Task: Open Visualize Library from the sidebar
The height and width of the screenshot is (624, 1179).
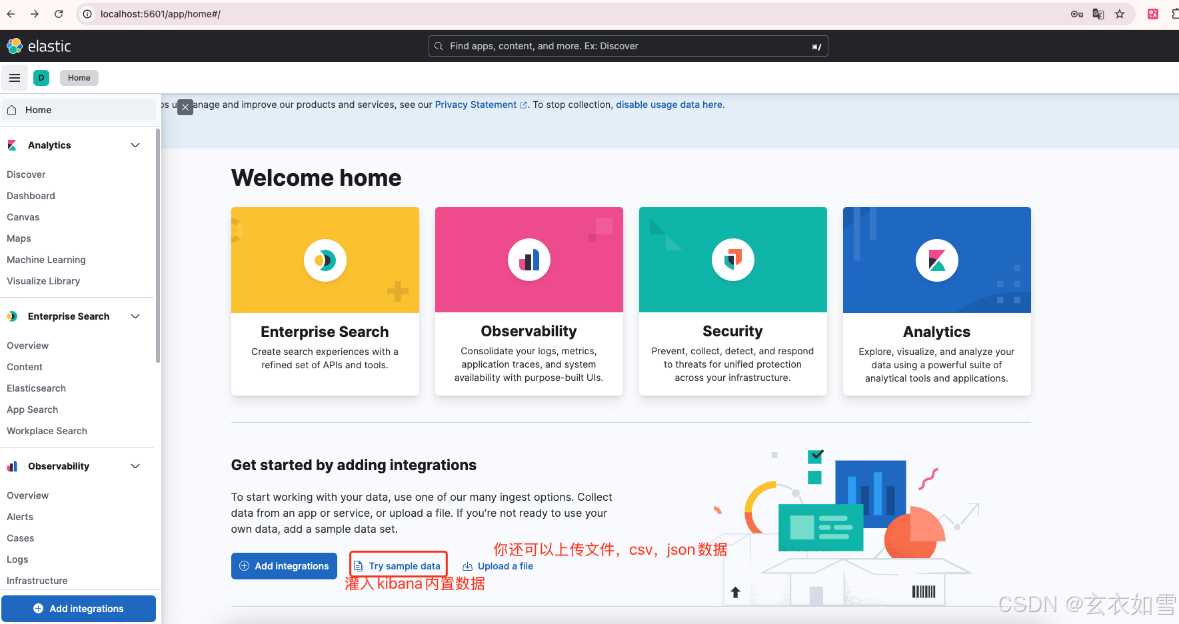Action: [x=43, y=281]
